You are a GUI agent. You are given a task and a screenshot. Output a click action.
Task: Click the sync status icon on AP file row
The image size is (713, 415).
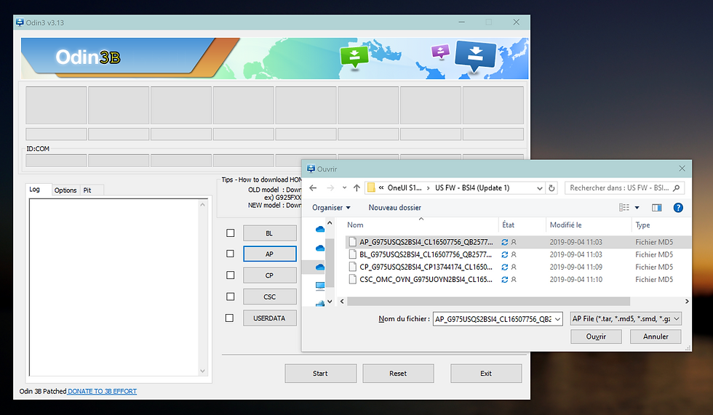[504, 242]
